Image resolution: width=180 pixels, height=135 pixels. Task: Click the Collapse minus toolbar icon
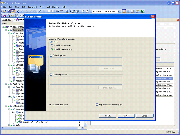[53, 11]
